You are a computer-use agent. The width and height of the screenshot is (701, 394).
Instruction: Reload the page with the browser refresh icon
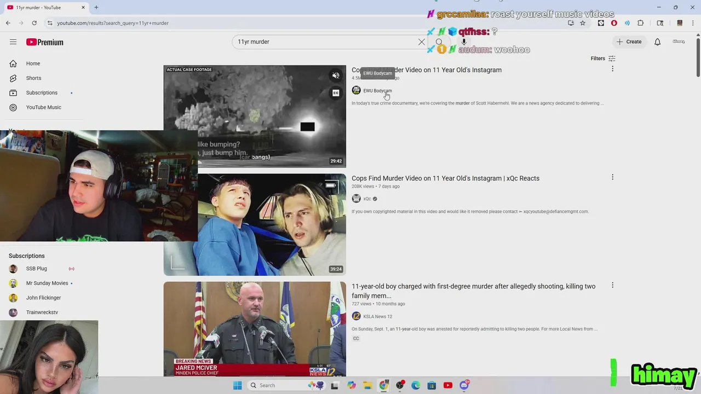click(34, 23)
